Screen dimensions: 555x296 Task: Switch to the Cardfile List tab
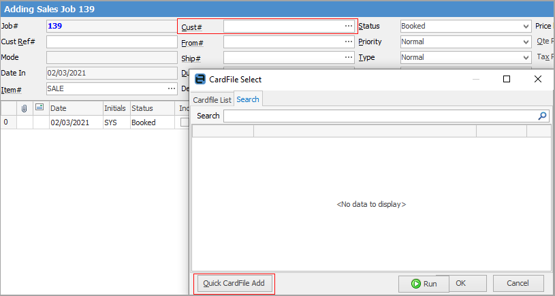[x=212, y=99]
